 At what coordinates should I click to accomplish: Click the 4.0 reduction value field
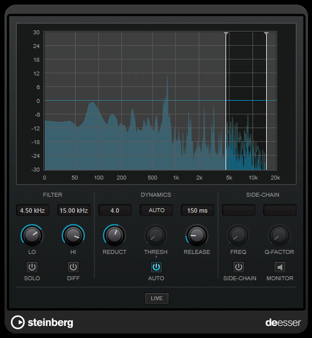click(115, 210)
